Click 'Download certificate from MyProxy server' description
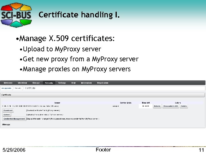This screenshot has width=206, height=154. (43, 110)
